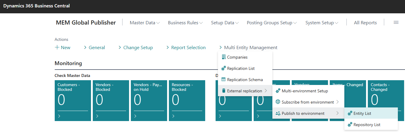Open the hamburger menu at top right
Image resolution: width=405 pixels, height=132 pixels.
(396, 22)
